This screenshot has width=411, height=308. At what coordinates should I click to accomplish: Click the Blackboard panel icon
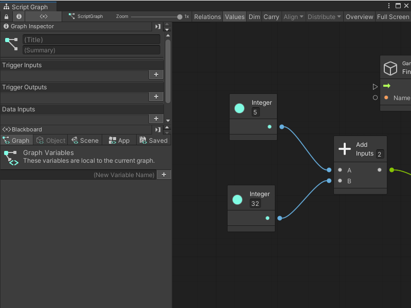[7, 129]
